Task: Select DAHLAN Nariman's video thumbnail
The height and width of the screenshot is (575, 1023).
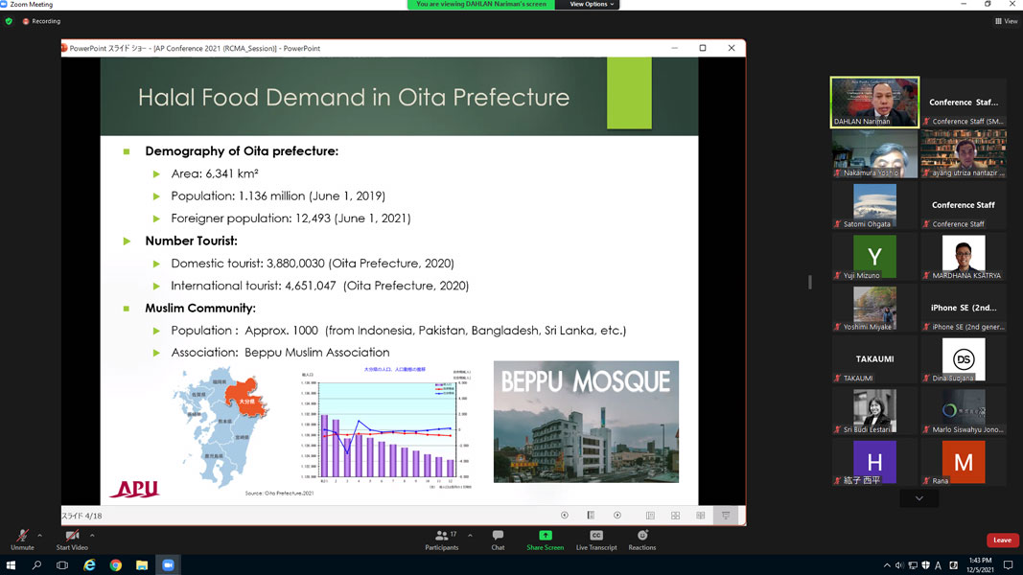Action: coord(874,102)
